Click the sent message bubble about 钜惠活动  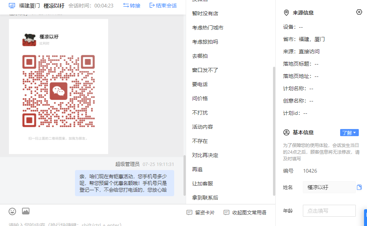tap(125, 183)
